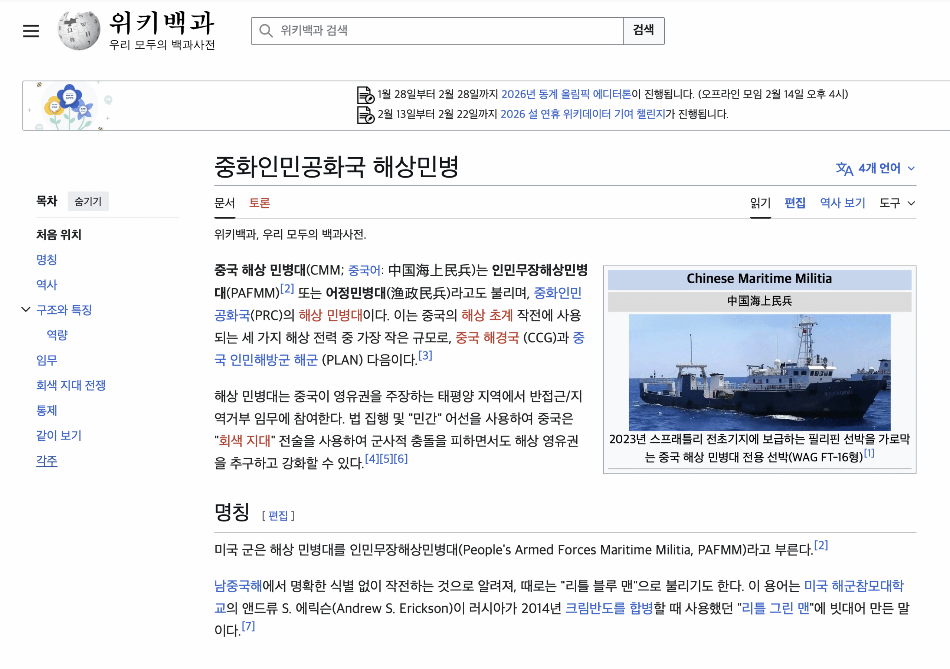Click the Wikidata challenge notice document icon

366,115
